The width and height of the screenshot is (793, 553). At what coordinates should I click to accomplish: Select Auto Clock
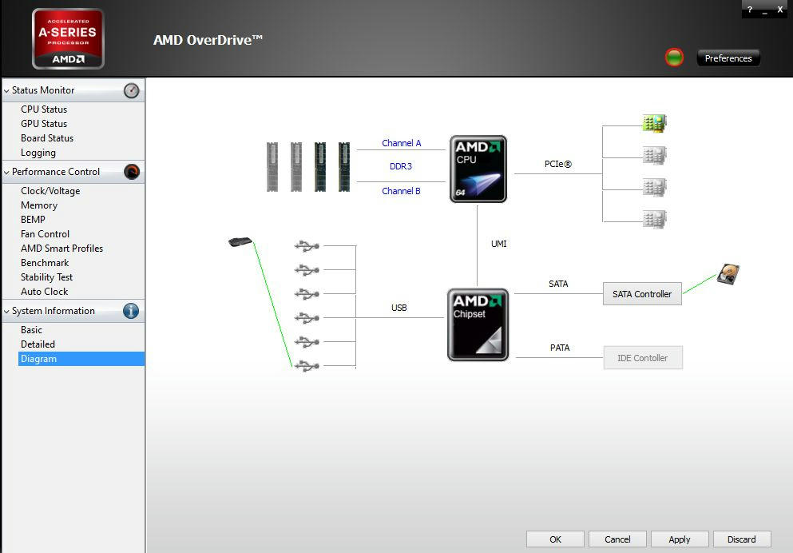[45, 292]
